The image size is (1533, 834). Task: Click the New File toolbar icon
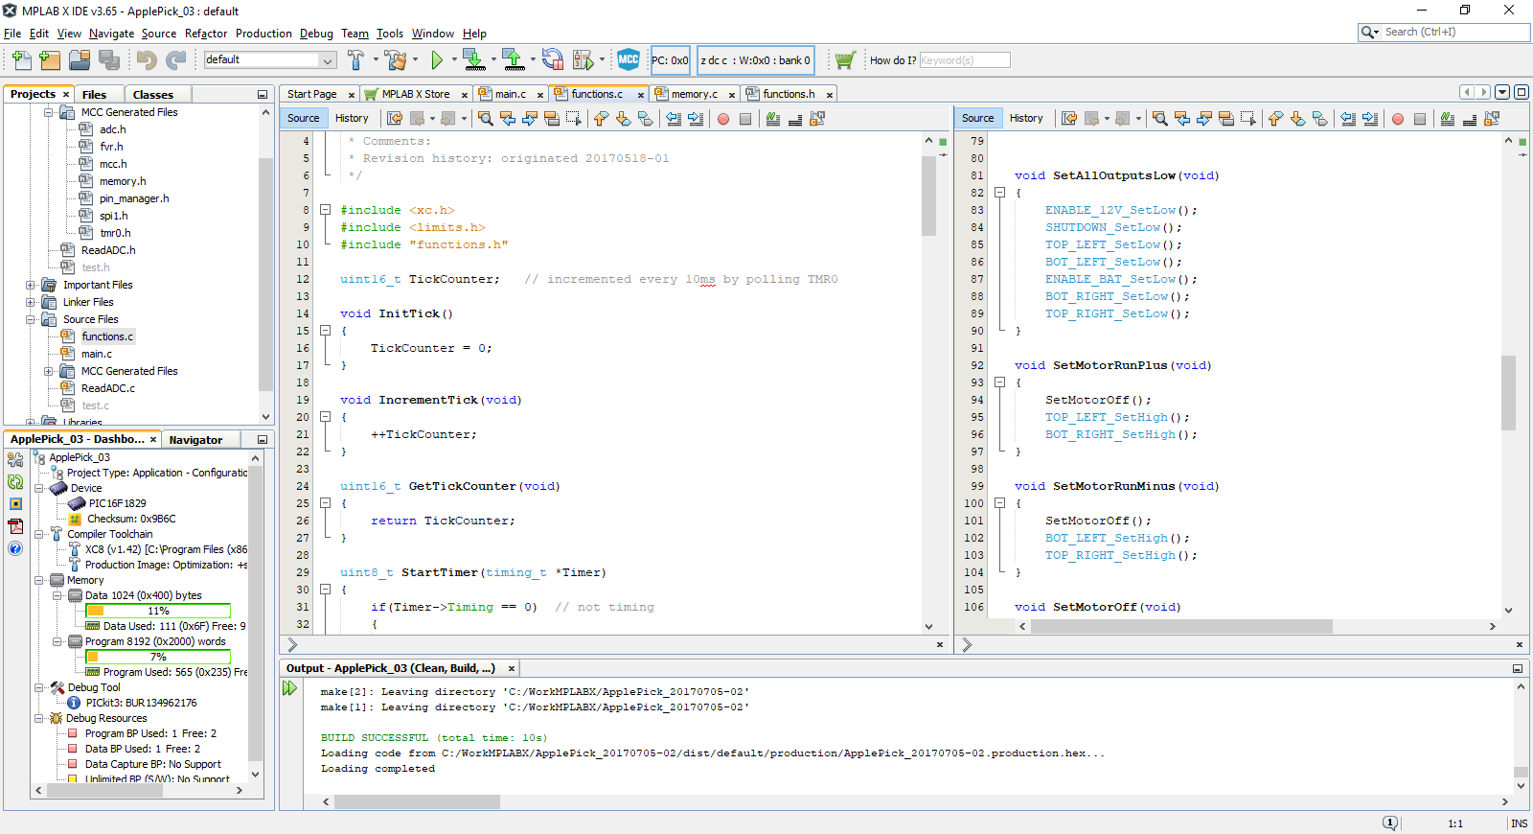21,60
